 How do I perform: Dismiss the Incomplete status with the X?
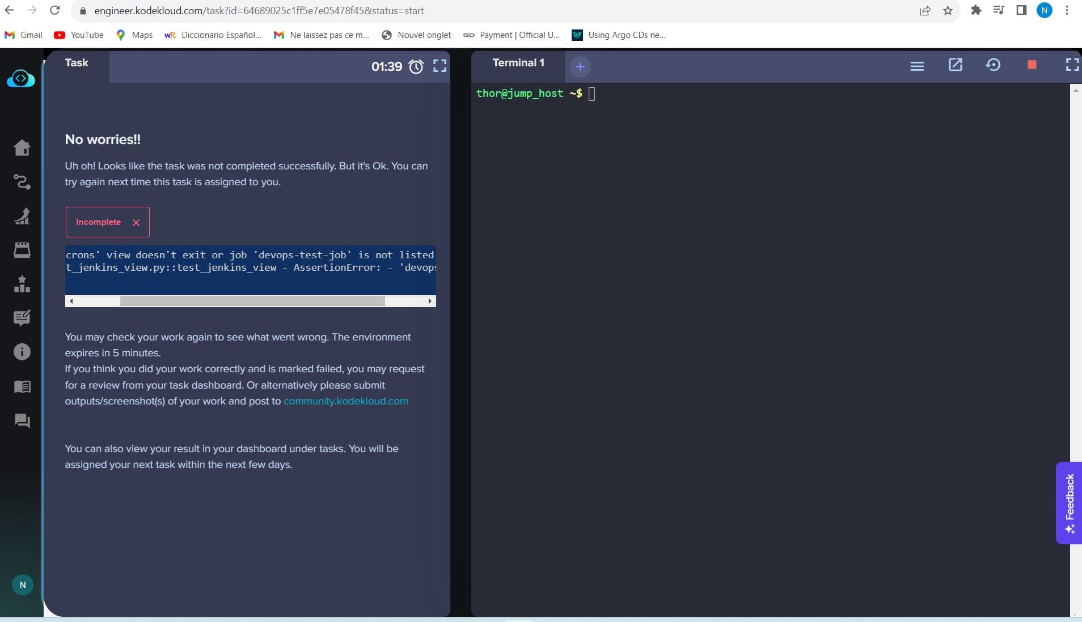136,223
